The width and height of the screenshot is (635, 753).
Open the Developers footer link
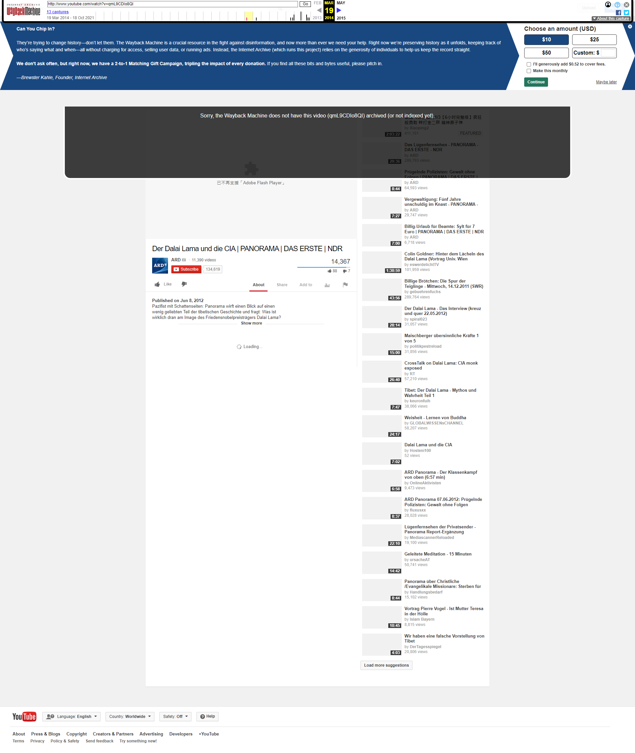tap(181, 734)
